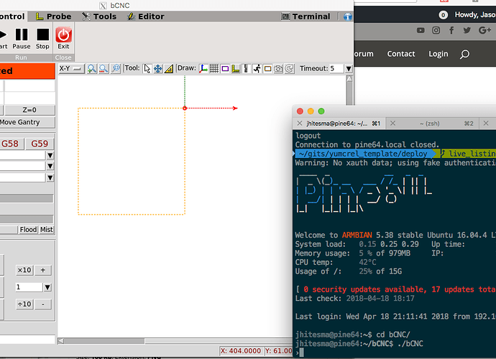Click the redraw spiral icon

pyautogui.click(x=289, y=69)
